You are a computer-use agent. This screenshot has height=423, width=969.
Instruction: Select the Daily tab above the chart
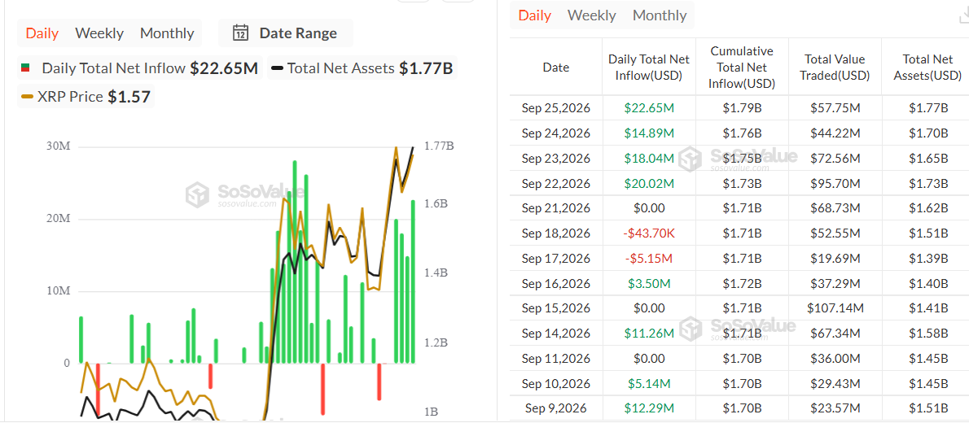point(42,33)
